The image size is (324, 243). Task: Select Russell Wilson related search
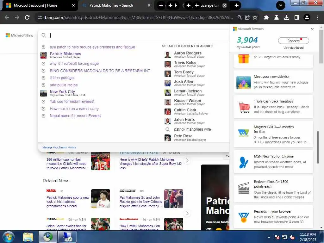(187, 102)
